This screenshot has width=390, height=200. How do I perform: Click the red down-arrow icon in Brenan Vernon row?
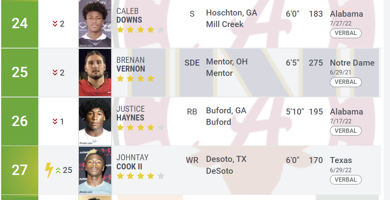[x=55, y=72]
